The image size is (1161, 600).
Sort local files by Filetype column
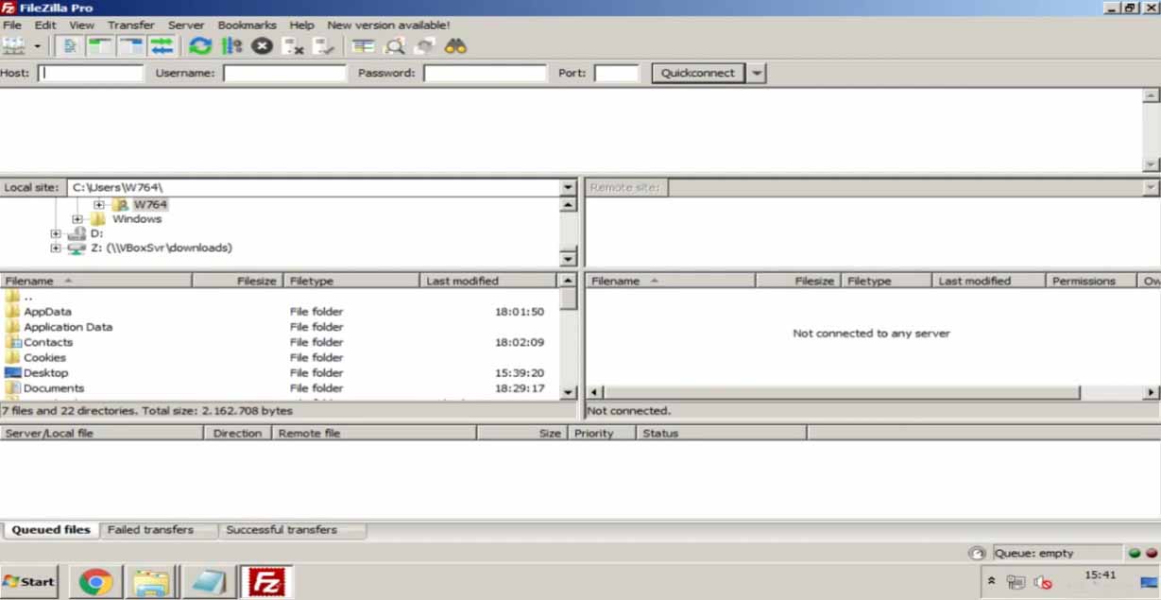click(351, 281)
